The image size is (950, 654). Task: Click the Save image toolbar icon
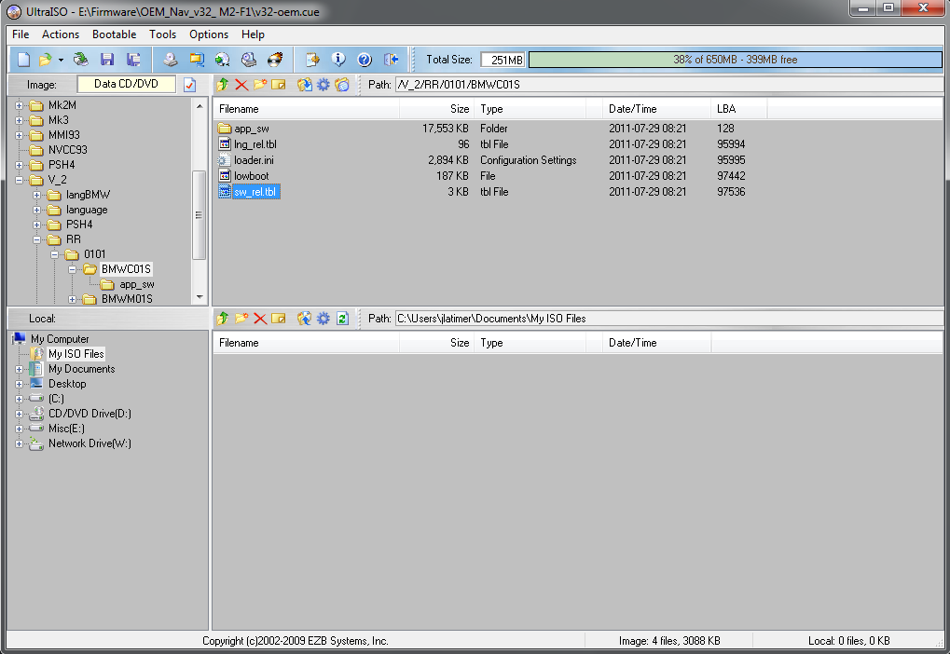[x=107, y=60]
